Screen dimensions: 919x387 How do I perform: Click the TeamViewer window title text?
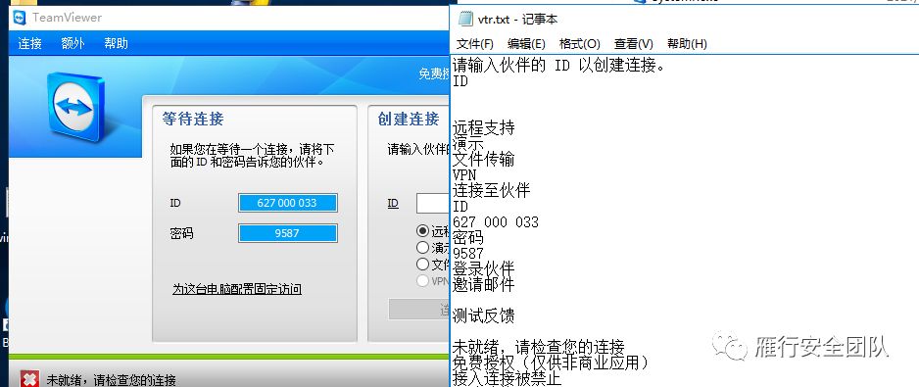pos(67,18)
